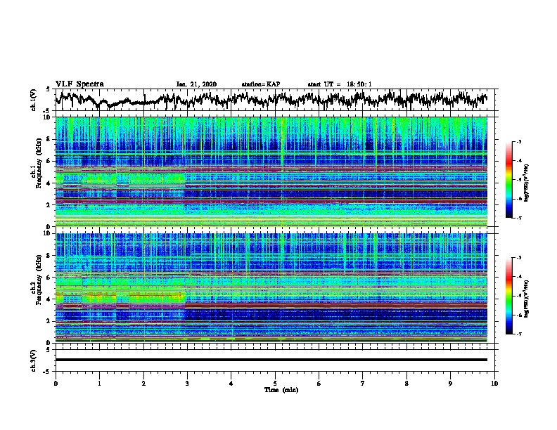Image resolution: width=557 pixels, height=430 pixels.
Task: Click the "VLF Spectra" plot title
Action: 79,84
